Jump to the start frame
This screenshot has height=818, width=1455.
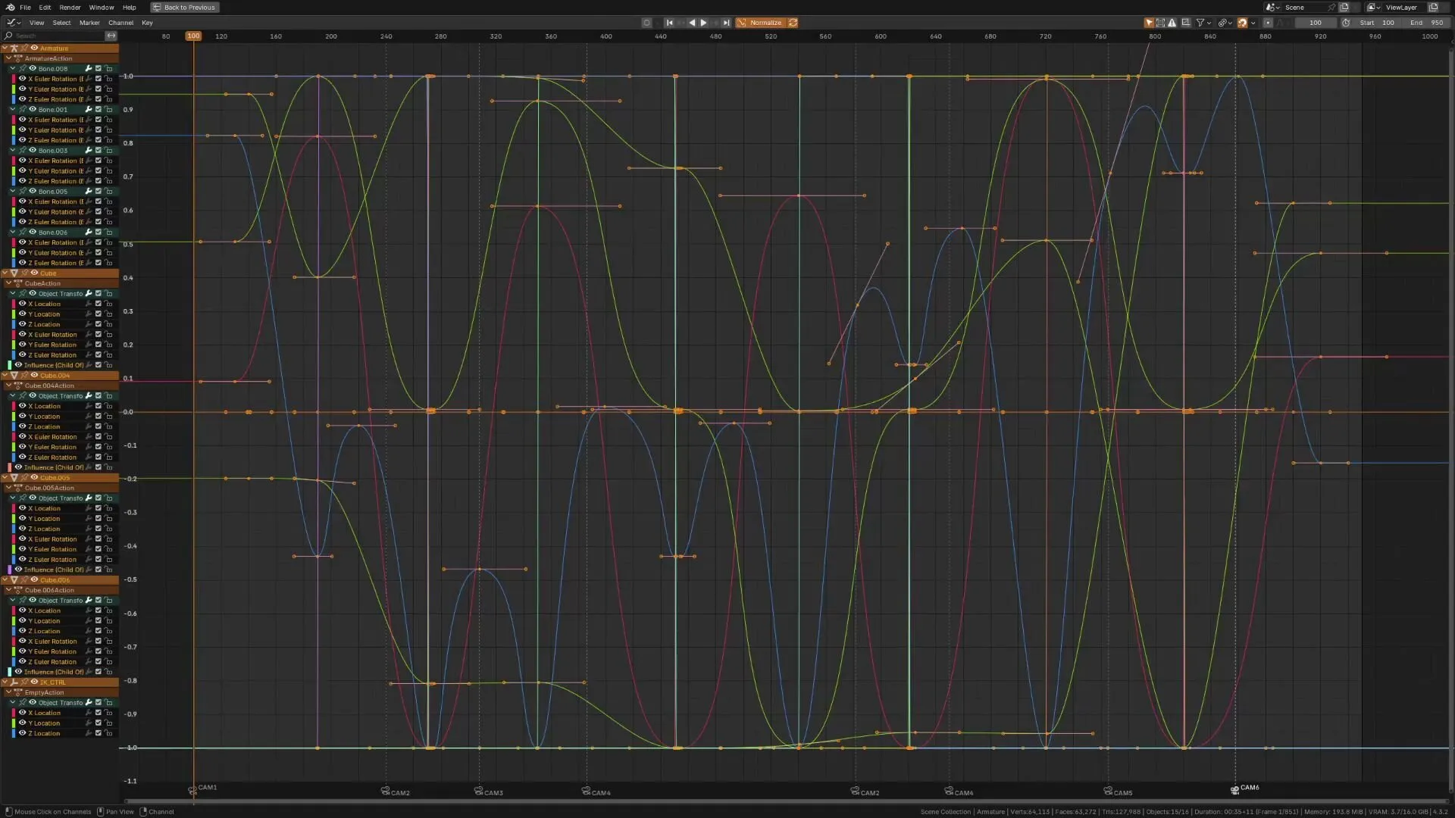point(669,23)
